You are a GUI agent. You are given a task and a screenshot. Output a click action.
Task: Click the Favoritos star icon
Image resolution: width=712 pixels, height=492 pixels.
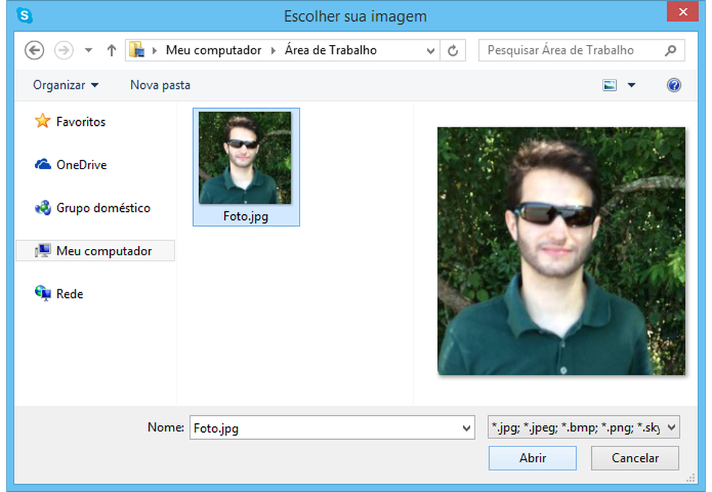tap(42, 121)
